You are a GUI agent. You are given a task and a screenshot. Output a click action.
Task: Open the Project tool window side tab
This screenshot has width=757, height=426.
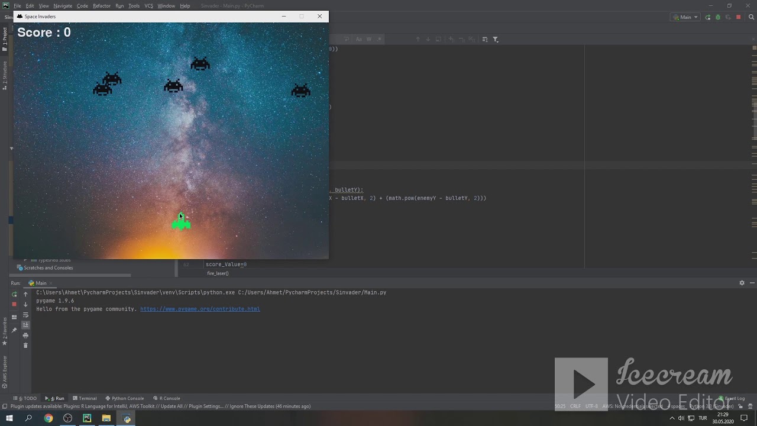[5, 39]
